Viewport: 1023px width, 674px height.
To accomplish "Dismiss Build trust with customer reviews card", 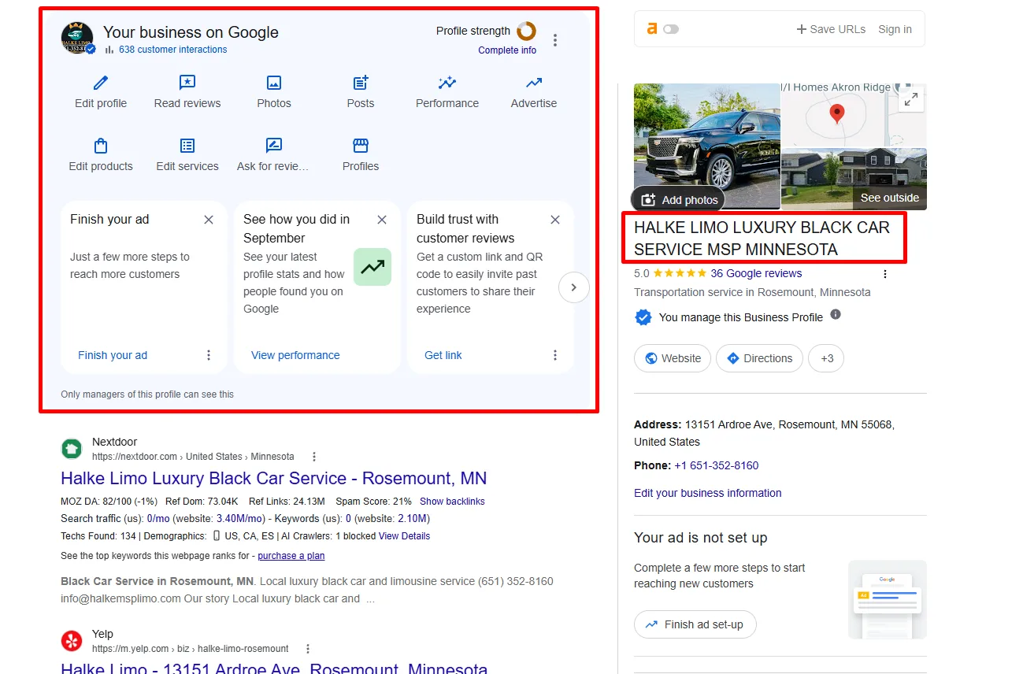I will coord(555,220).
